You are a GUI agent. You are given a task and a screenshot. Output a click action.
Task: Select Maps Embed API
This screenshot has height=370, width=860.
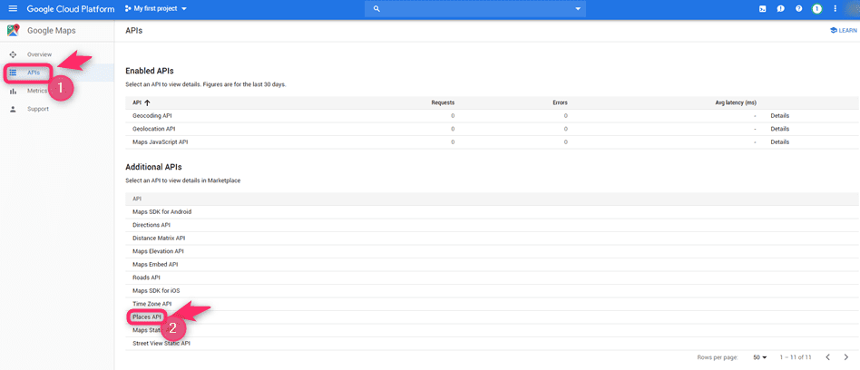pyautogui.click(x=155, y=264)
